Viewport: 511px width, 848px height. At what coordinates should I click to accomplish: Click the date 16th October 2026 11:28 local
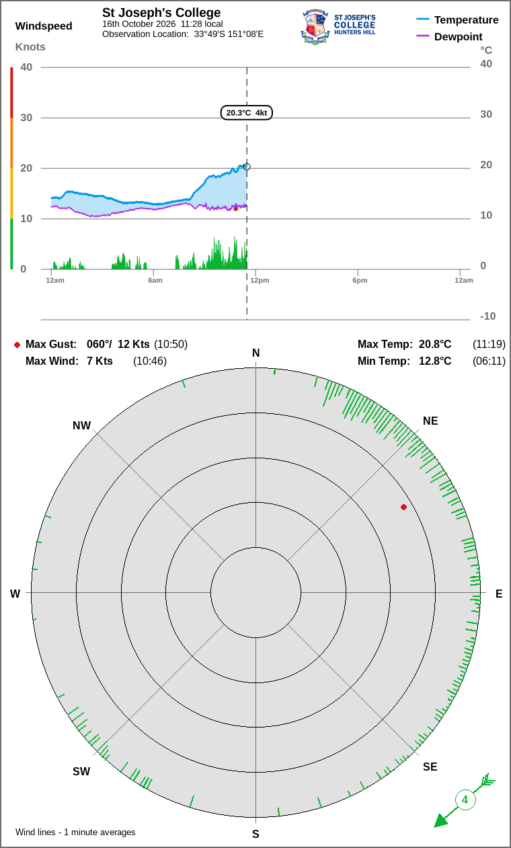click(163, 24)
